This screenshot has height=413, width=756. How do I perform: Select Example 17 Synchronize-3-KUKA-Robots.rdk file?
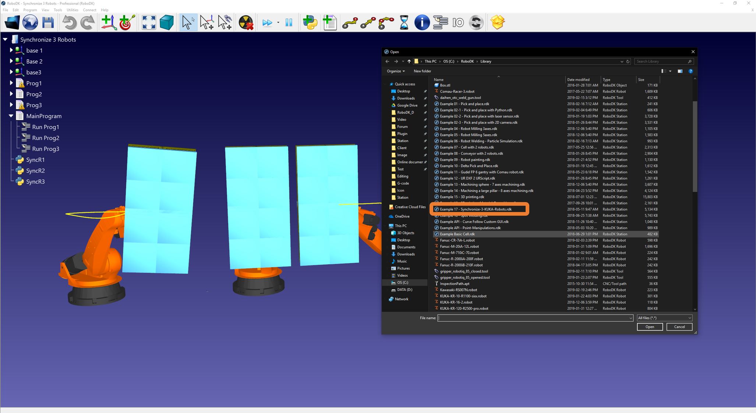(476, 209)
